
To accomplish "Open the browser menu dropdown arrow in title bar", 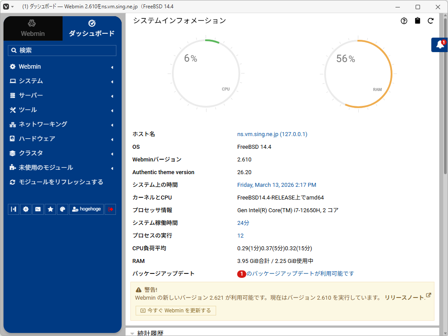I will coord(13,7).
